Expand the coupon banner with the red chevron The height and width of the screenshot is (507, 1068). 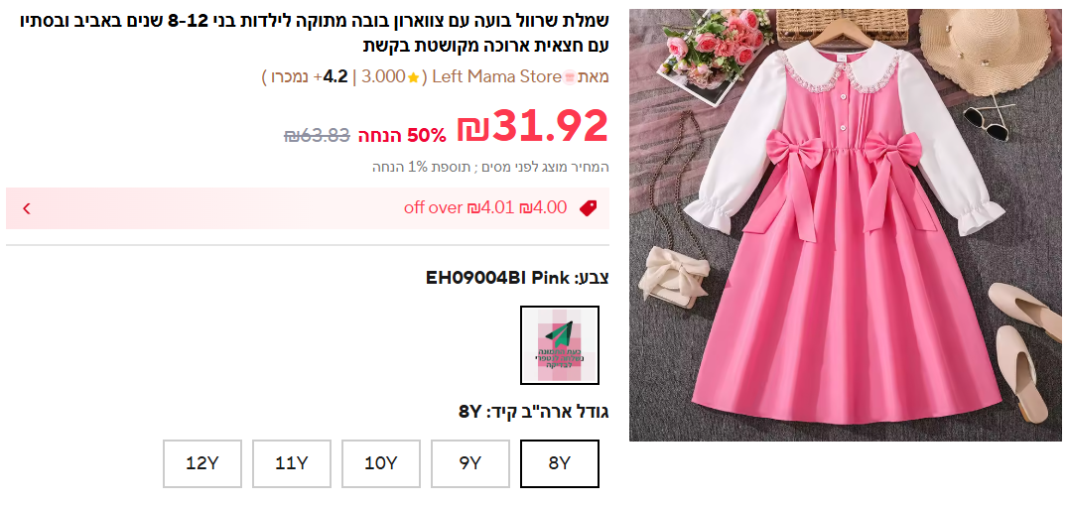(x=27, y=208)
